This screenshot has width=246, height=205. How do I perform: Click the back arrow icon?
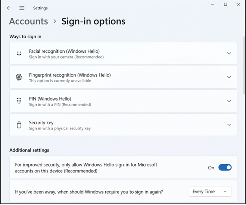[9, 8]
